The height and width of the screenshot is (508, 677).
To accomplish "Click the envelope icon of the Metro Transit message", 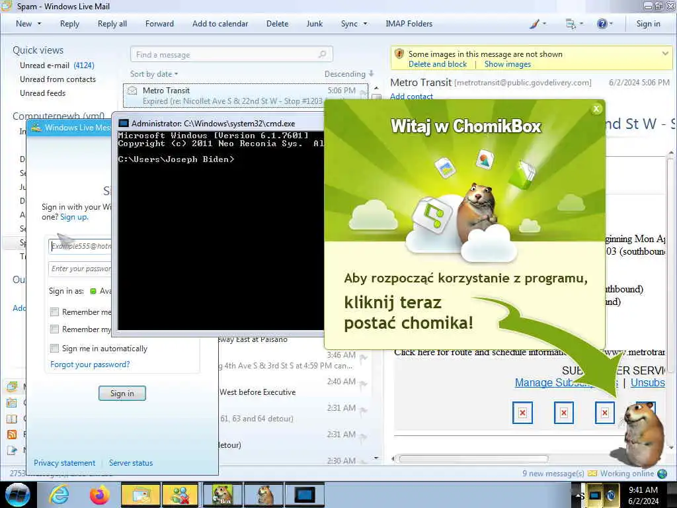I will (x=132, y=90).
